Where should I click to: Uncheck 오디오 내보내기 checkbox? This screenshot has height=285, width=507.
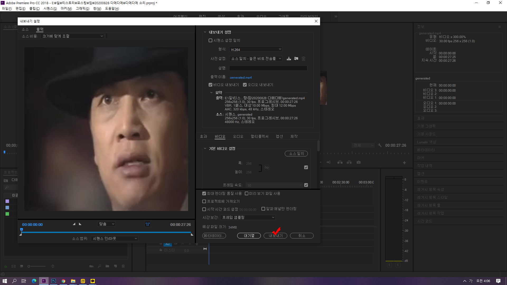245,85
